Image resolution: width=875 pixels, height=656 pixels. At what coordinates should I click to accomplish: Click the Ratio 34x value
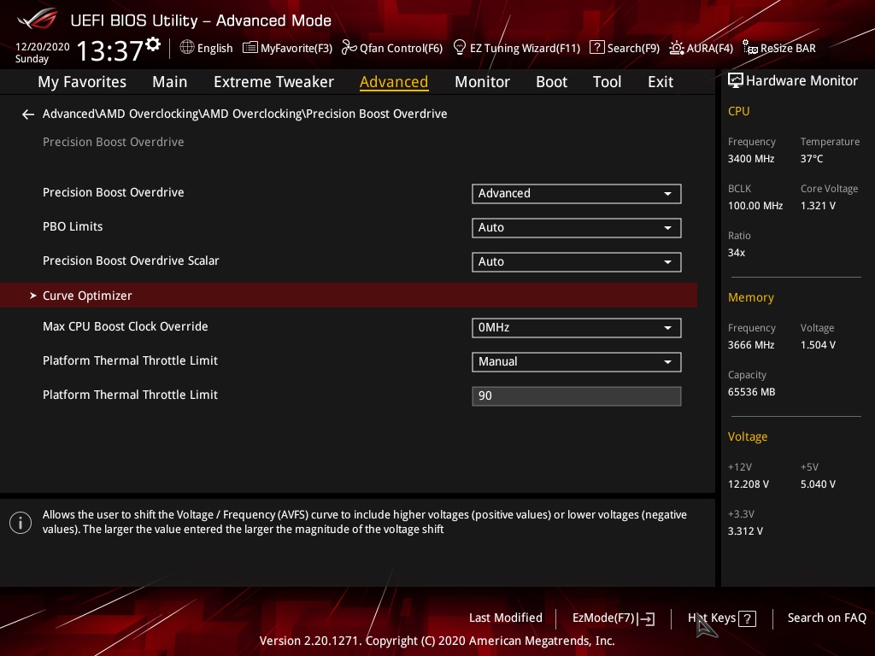pos(737,253)
